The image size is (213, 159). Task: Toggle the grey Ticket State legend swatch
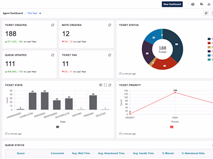58,127
